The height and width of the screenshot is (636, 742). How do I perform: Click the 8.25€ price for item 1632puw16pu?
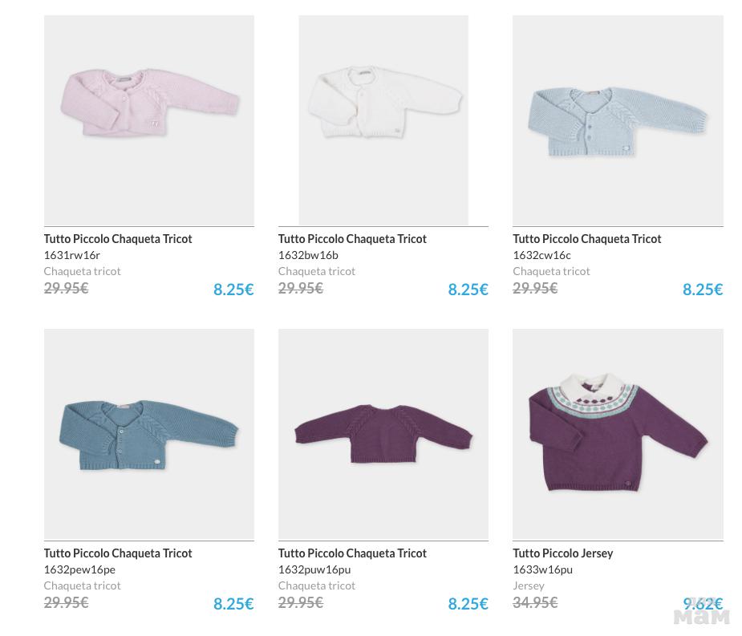tap(468, 604)
